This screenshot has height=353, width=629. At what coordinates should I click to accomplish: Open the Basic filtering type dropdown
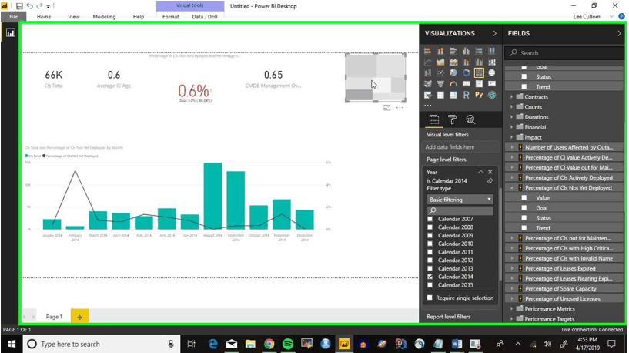click(460, 200)
